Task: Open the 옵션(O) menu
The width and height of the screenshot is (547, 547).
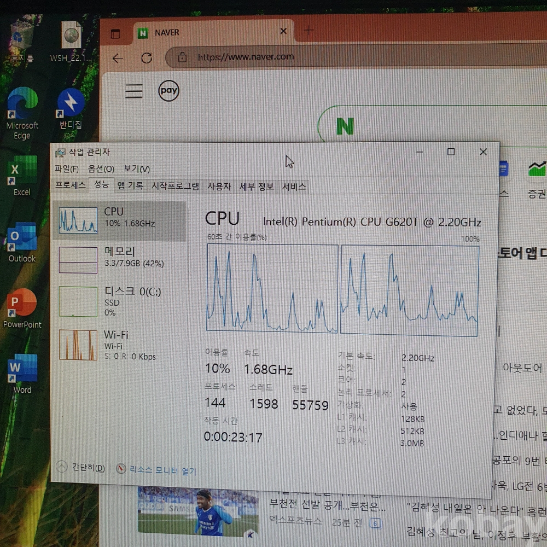Action: pos(101,169)
